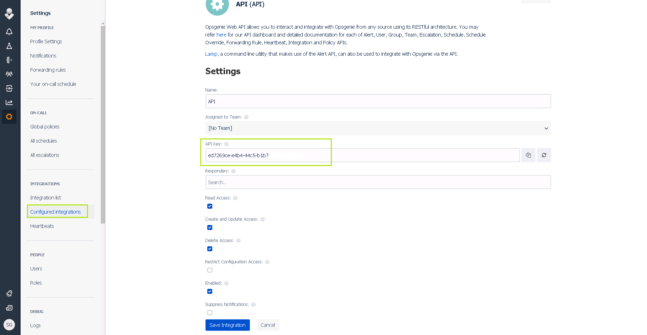Open Heartbeats menu item
The image size is (647, 335).
(42, 226)
